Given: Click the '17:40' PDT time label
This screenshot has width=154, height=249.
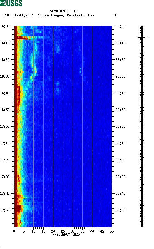Looking at the screenshot, I should click(x=5, y=194).
